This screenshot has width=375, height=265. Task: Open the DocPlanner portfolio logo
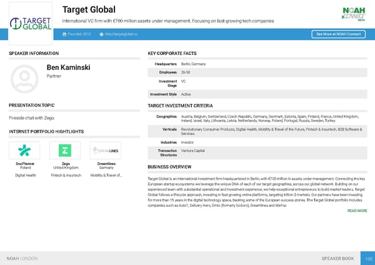coord(26,150)
